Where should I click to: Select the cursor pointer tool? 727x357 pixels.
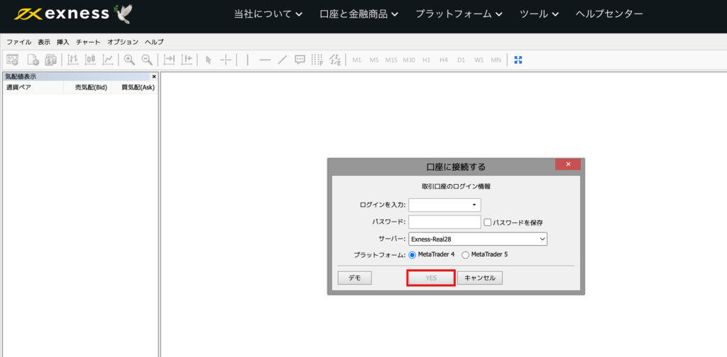208,59
